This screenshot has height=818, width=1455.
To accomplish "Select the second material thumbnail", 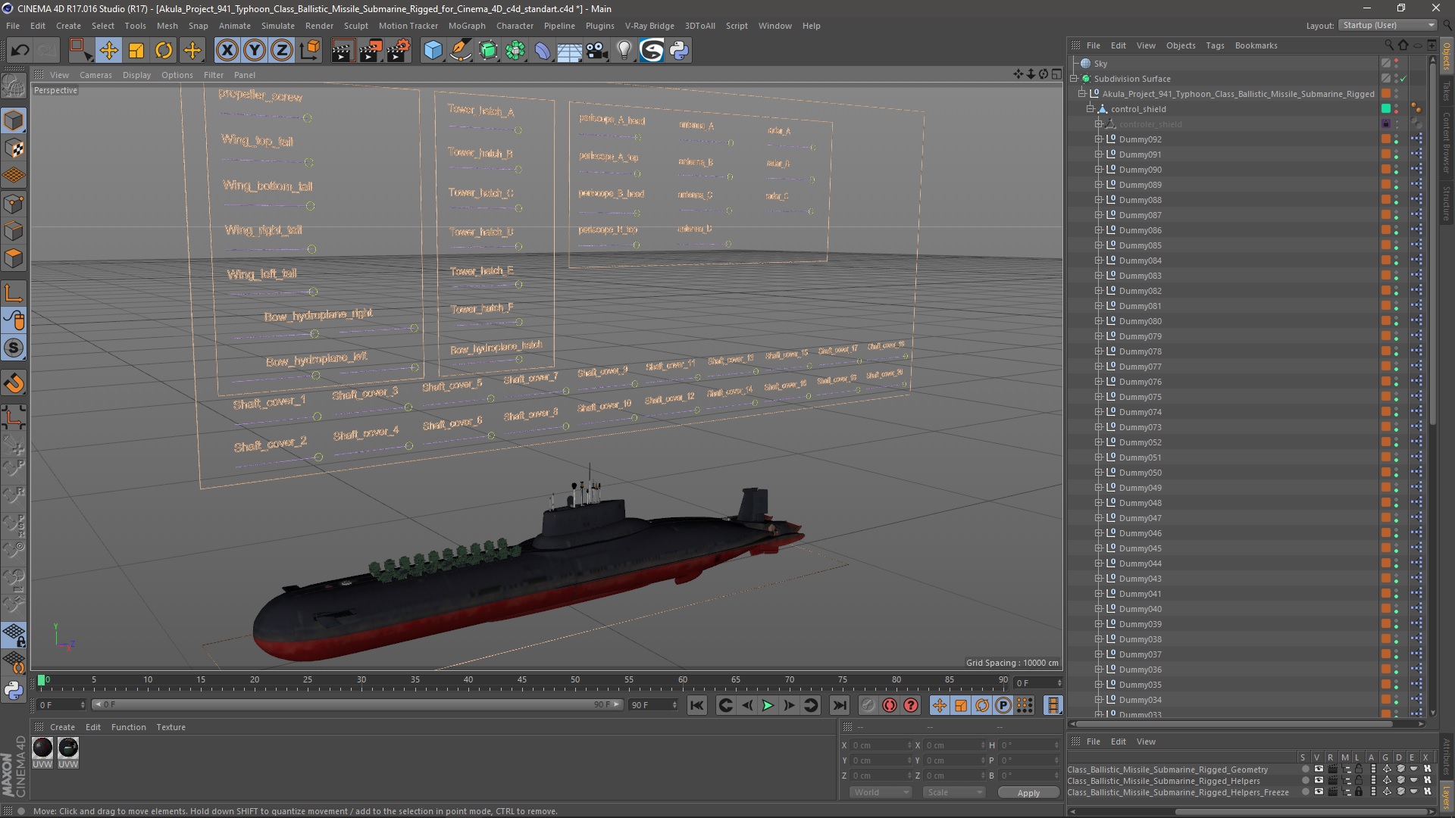I will pyautogui.click(x=68, y=748).
